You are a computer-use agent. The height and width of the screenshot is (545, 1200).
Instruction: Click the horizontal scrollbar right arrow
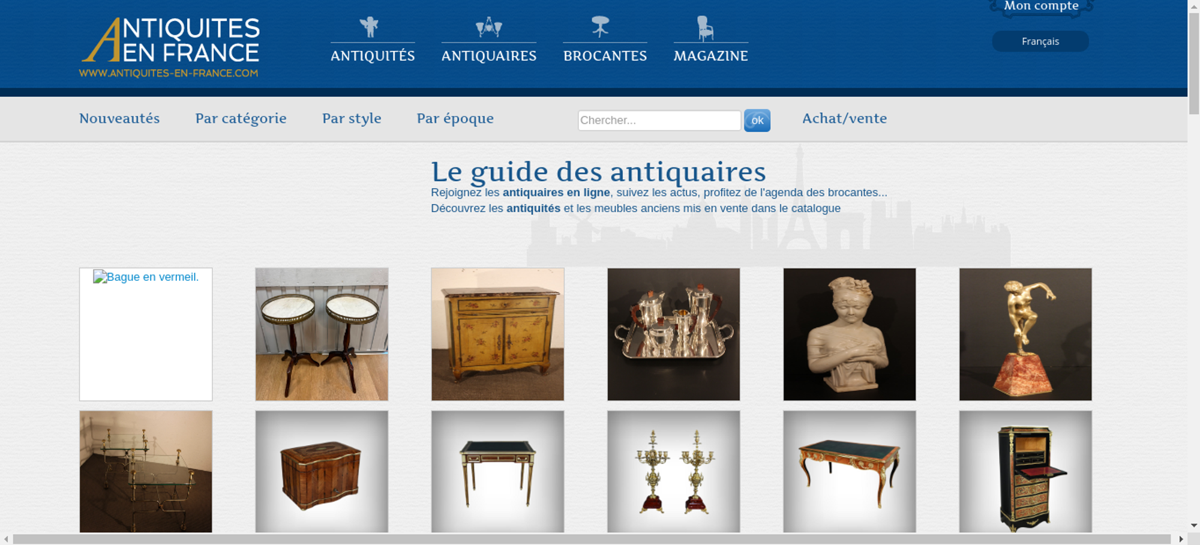[1181, 539]
